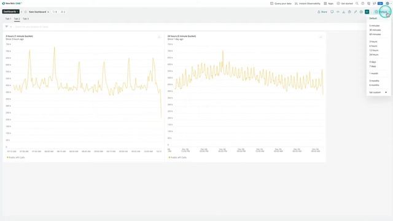Click the dashboard settings gear icon
Image resolution: width=393 pixels, height=221 pixels.
click(x=361, y=12)
